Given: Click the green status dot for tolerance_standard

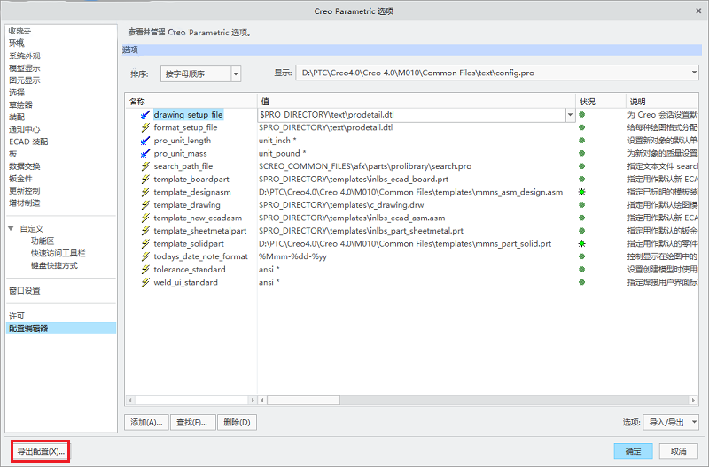Looking at the screenshot, I should pos(582,270).
